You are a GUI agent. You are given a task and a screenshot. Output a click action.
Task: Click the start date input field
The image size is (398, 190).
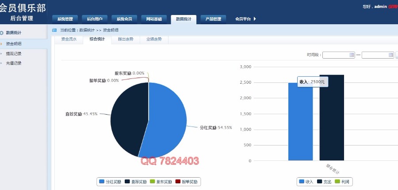[336, 55]
